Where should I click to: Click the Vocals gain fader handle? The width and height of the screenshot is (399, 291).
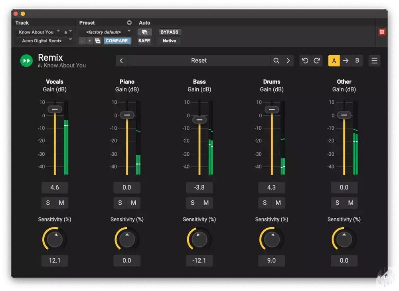55,109
